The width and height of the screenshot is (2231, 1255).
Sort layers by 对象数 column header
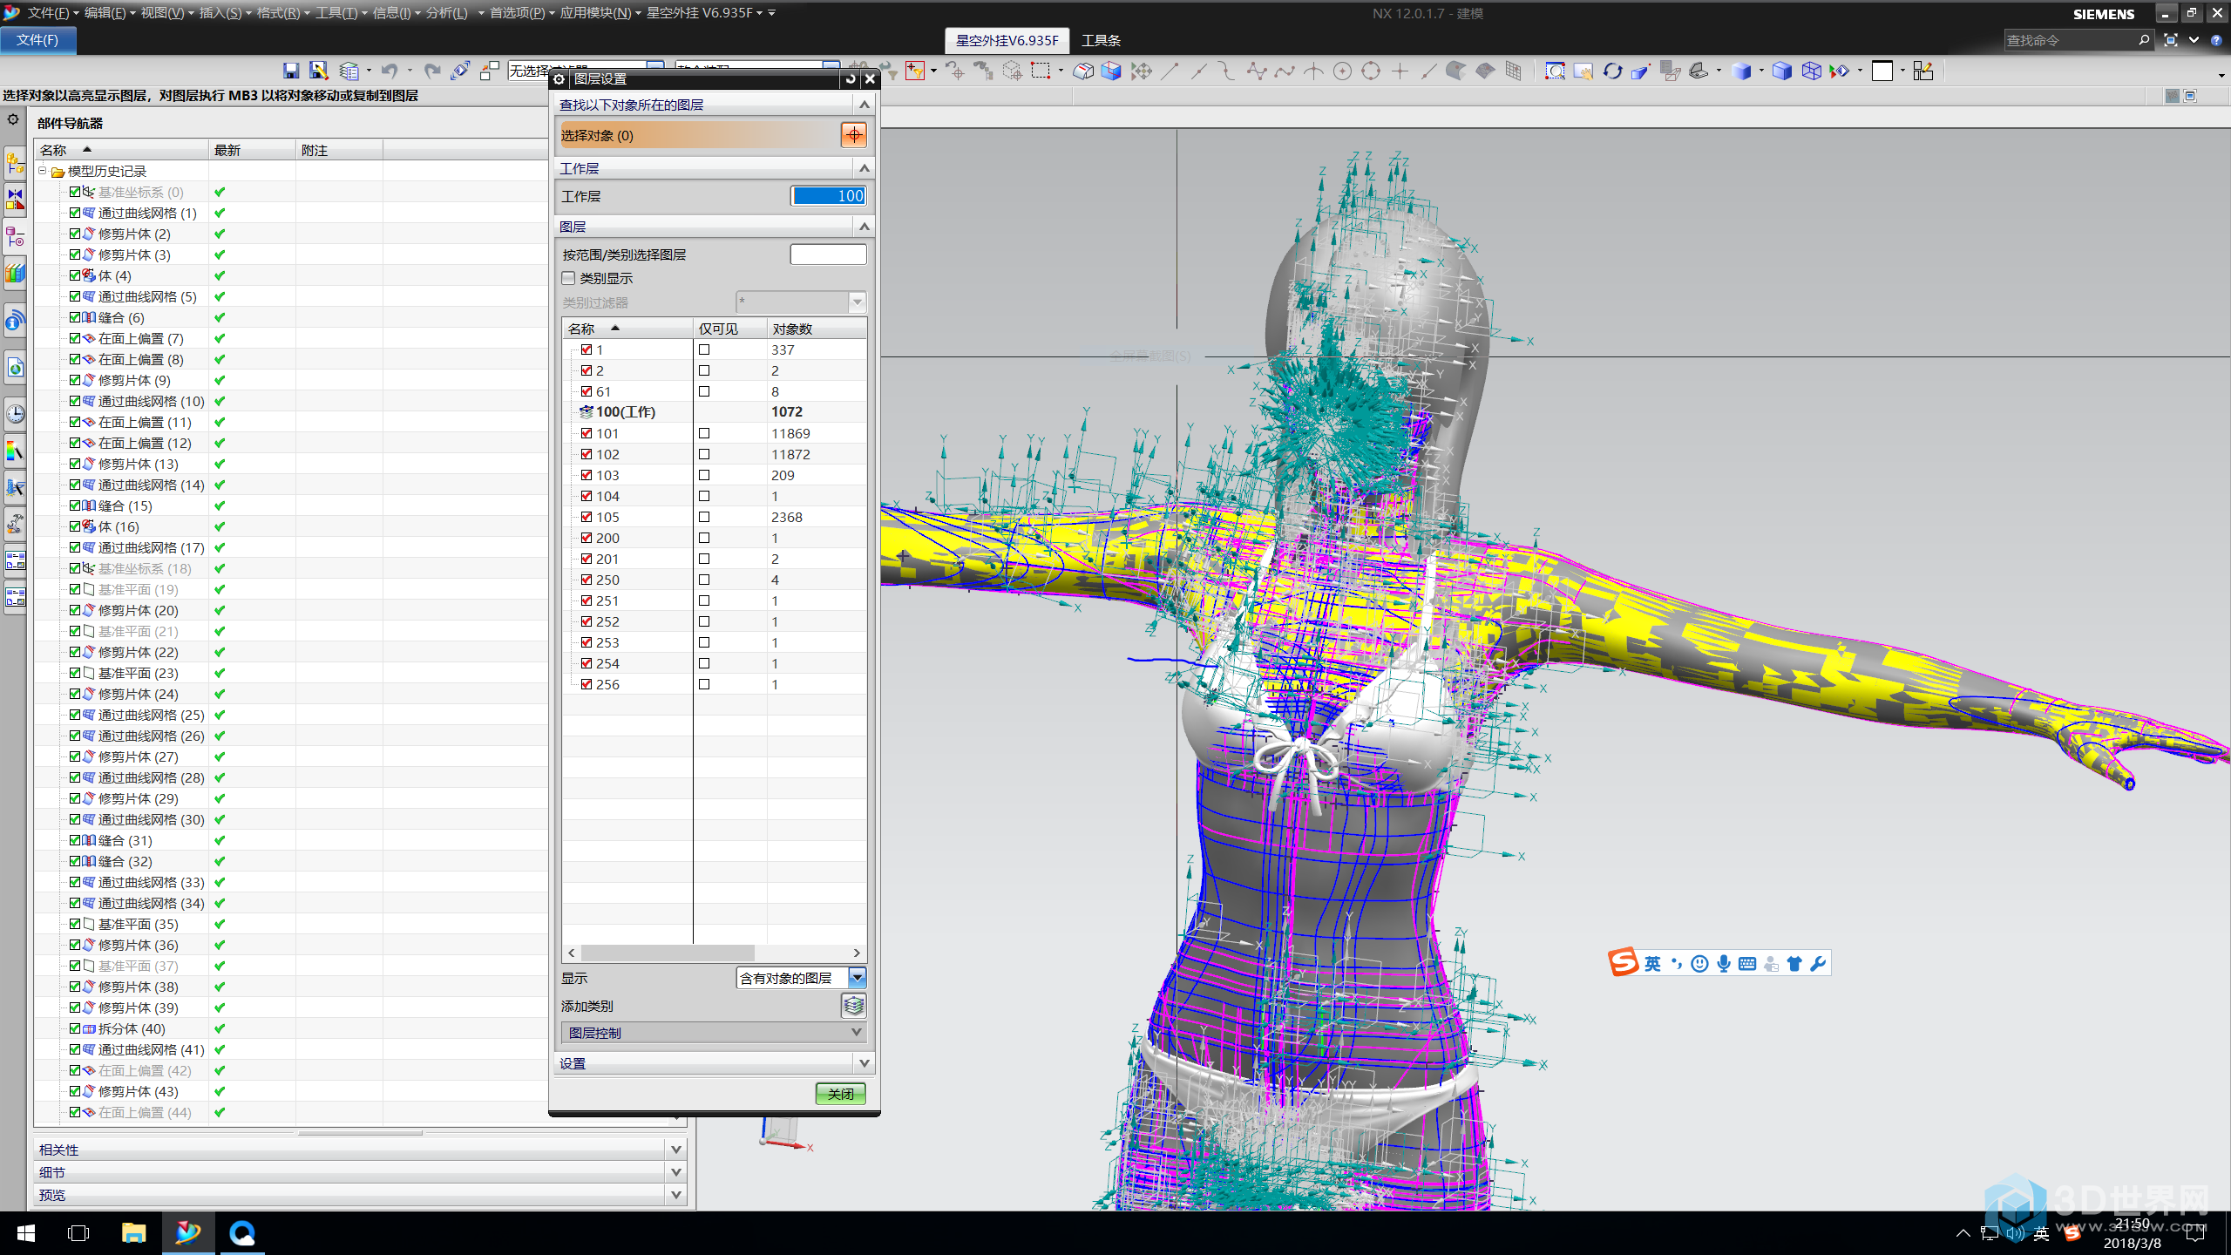point(817,329)
